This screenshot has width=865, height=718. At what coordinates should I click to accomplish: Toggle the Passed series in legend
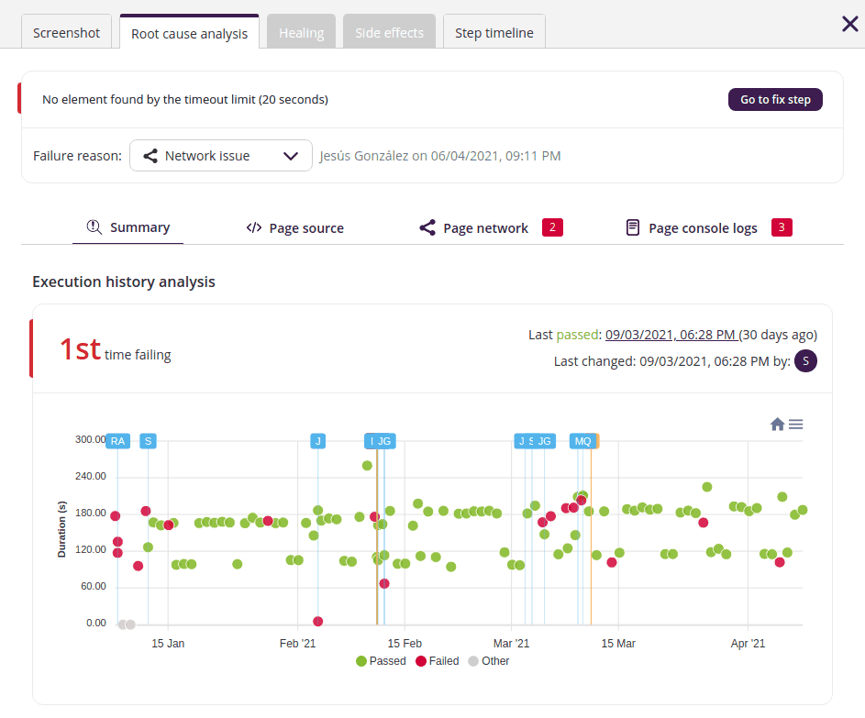coord(381,661)
